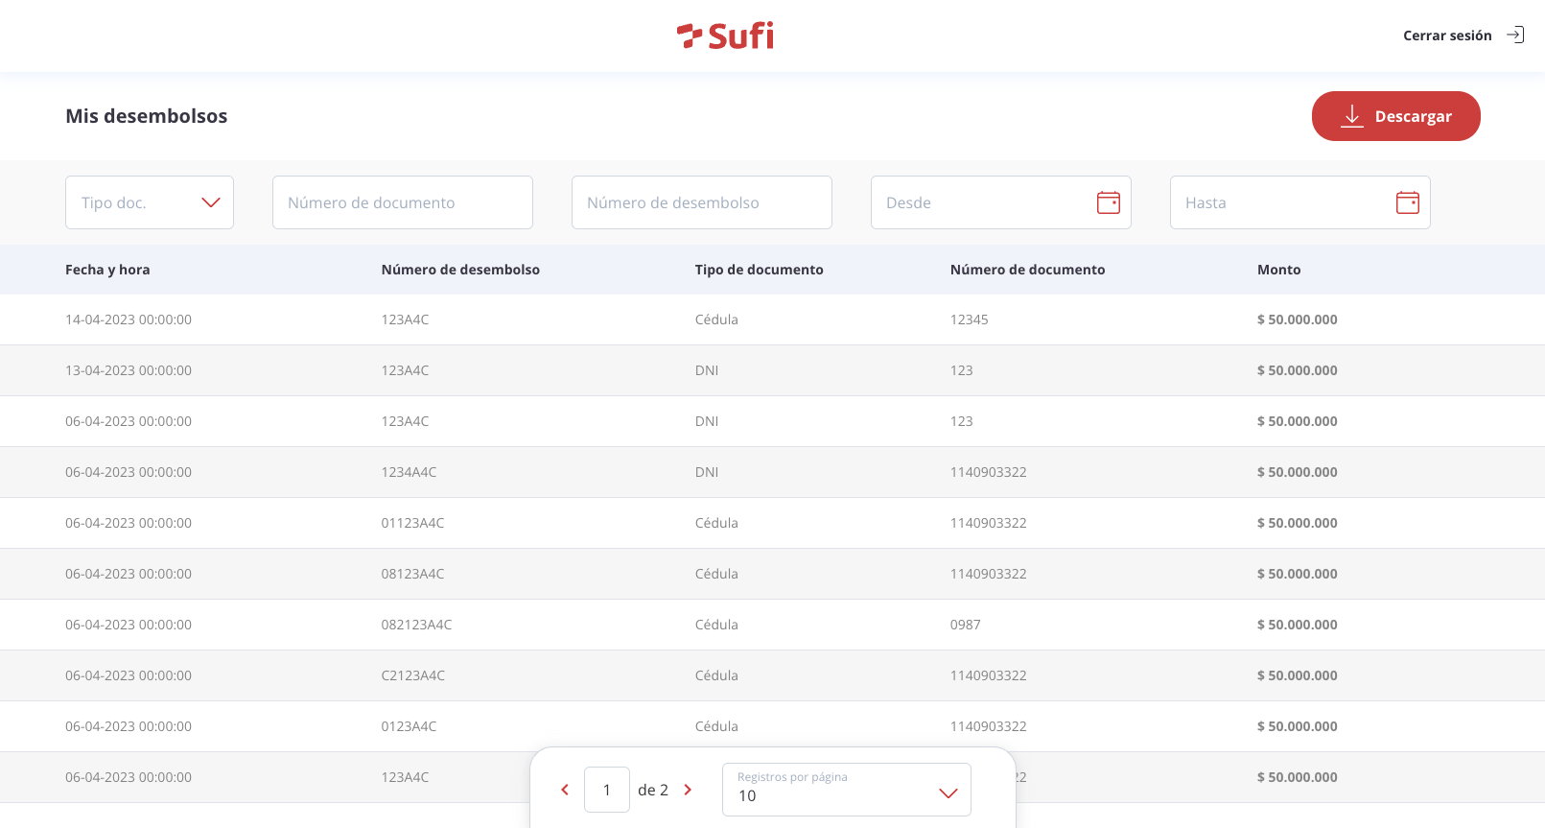Open Registros por página dropdown
The height and width of the screenshot is (828, 1545).
click(x=847, y=790)
